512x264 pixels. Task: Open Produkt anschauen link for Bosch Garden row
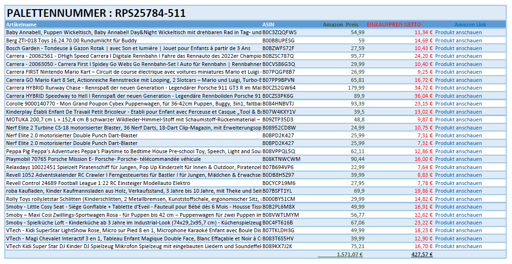[x=458, y=48]
